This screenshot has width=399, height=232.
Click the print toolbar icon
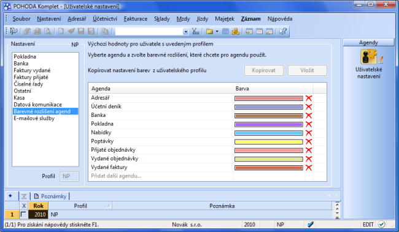click(37, 31)
